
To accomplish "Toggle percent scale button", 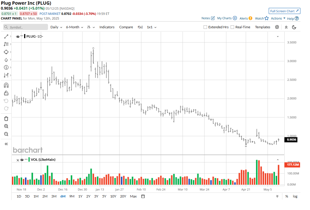I will (x=287, y=196).
